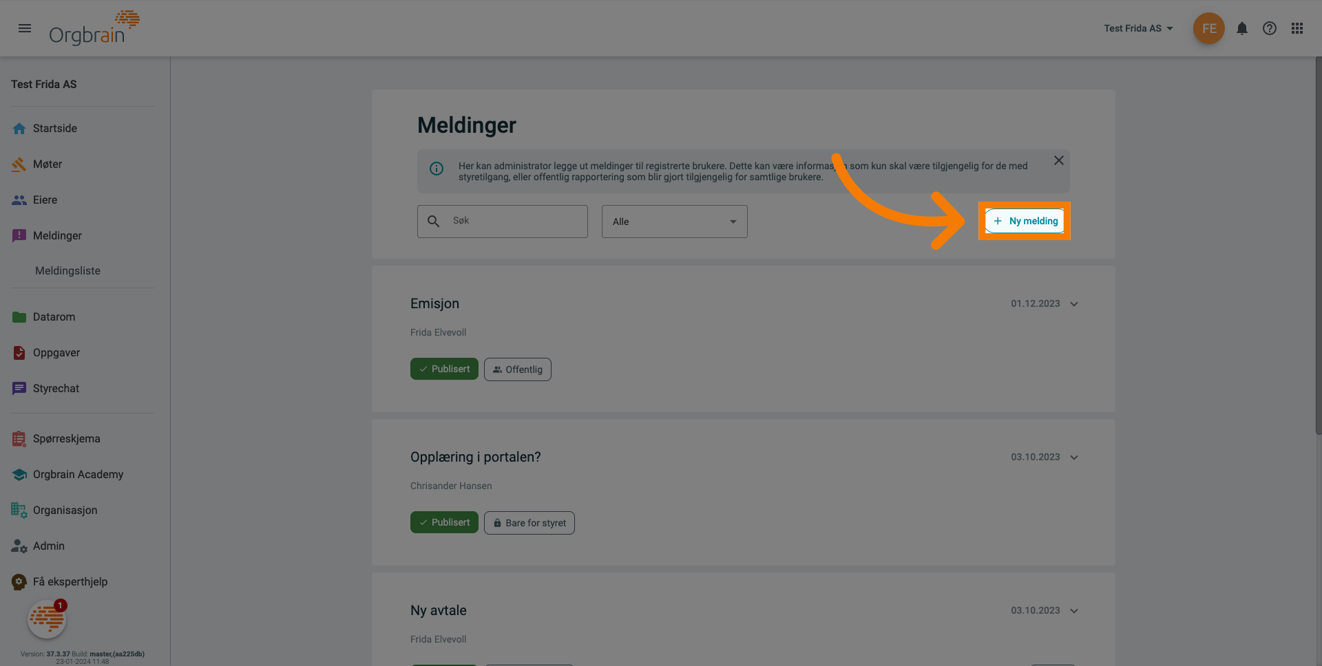Open the Test Frida AS organization switcher
Screen dimensions: 1322x666
coord(1137,28)
